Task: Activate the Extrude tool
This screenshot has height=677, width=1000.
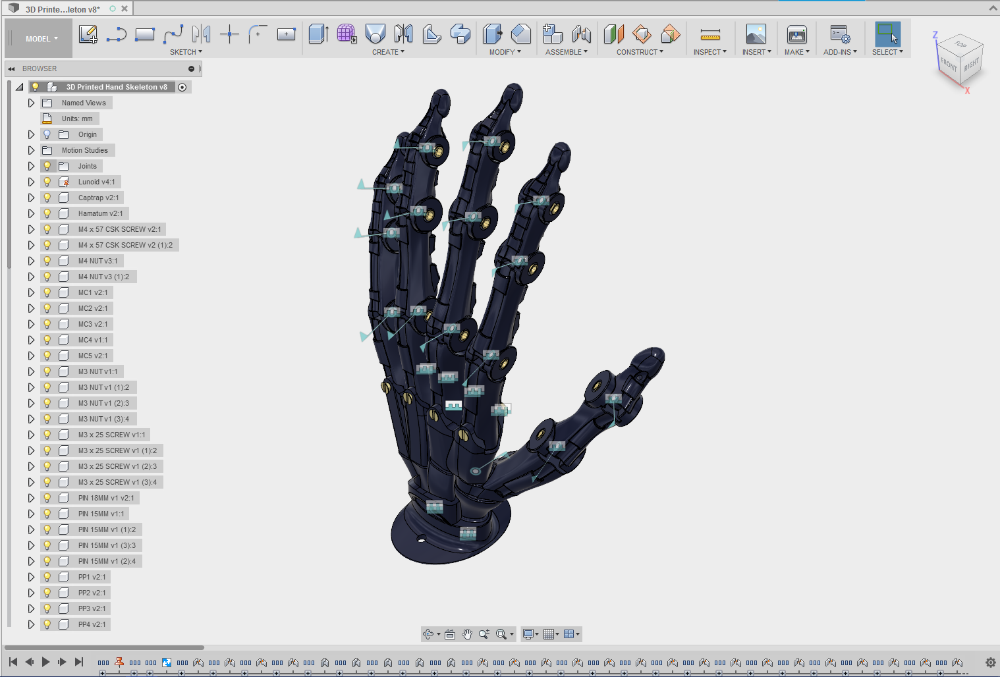Action: pos(319,33)
